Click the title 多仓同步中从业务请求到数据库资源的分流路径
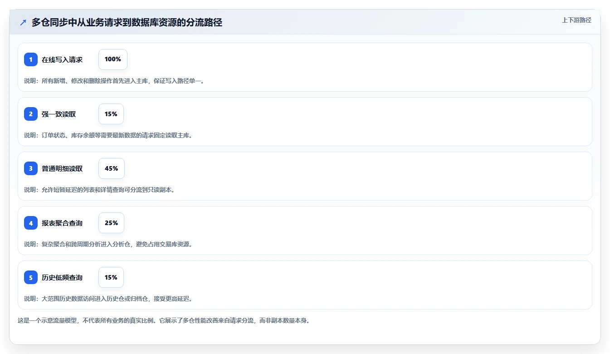 click(127, 23)
